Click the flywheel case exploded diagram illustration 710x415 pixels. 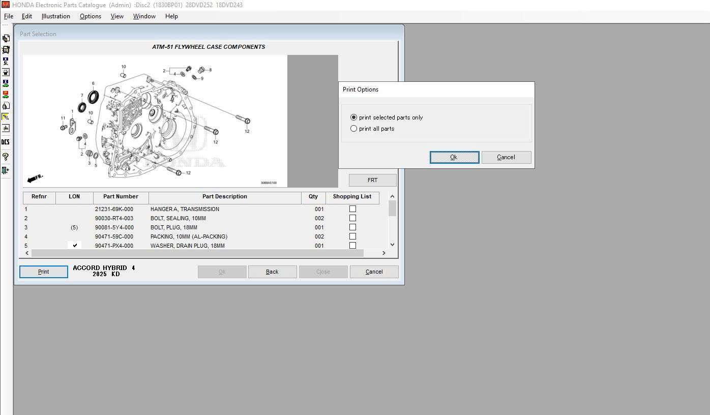155,121
